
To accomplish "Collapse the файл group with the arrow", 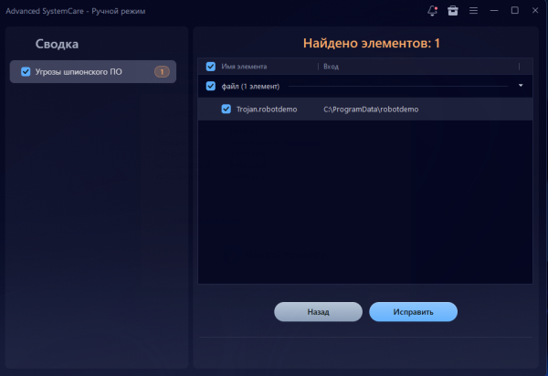I will pos(521,86).
